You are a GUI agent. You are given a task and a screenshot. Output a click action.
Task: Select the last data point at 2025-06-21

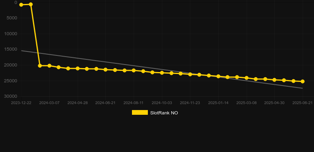[302, 82]
